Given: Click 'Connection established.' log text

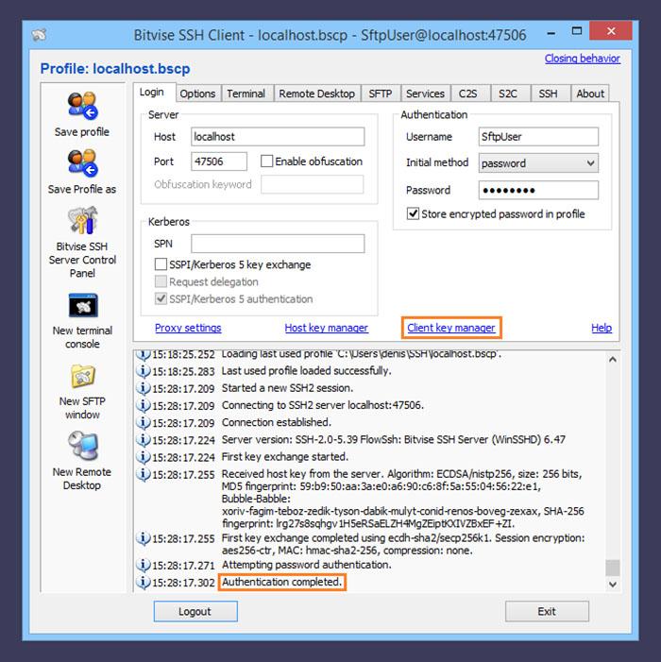Looking at the screenshot, I should (x=277, y=422).
